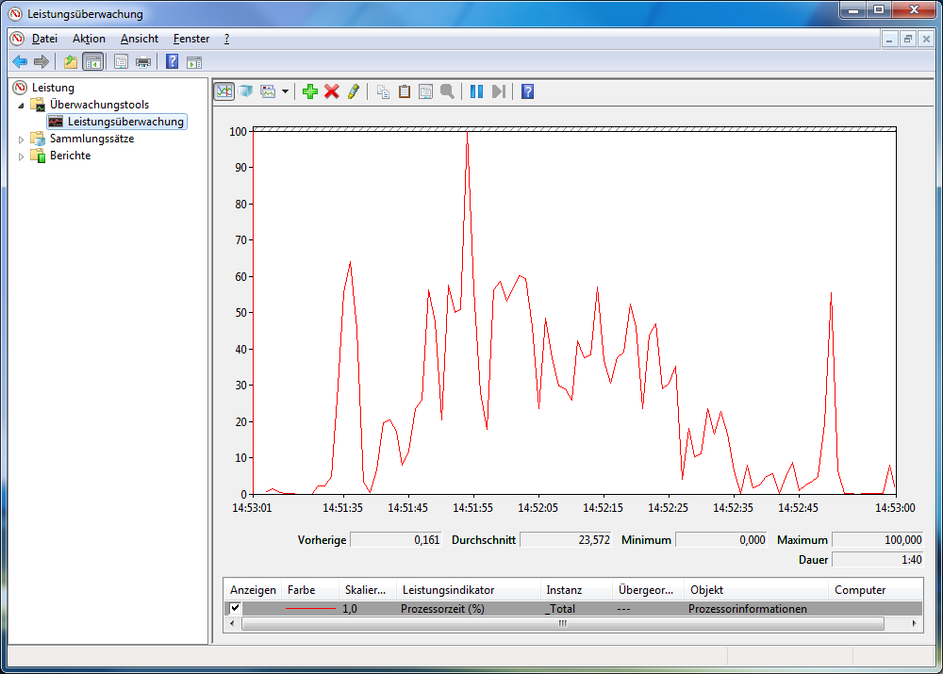
Task: Expand the Berichte tree node
Action: coord(22,156)
